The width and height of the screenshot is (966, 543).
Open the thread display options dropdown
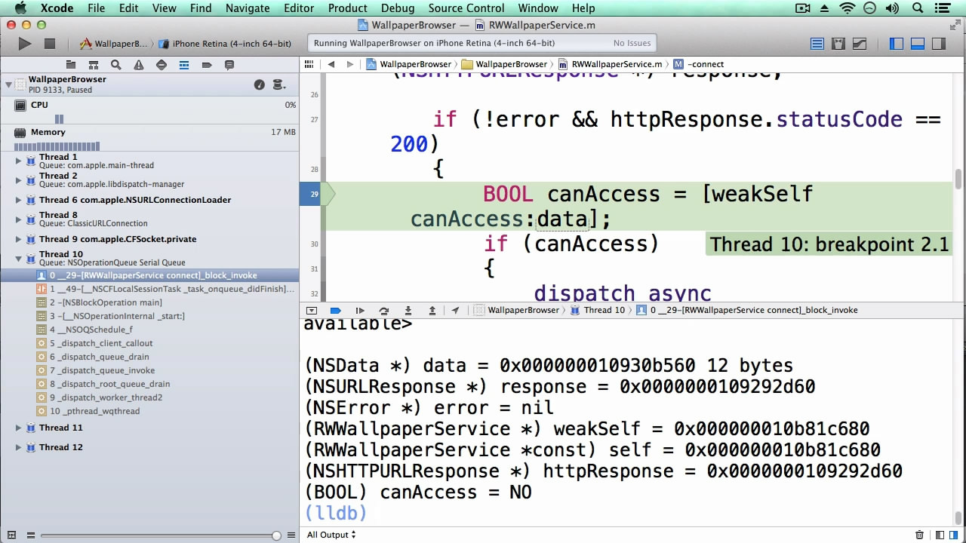(278, 84)
